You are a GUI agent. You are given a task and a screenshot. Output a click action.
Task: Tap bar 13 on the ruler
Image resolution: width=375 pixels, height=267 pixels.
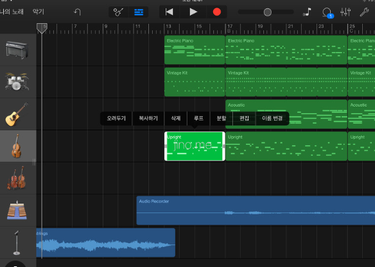169,26
